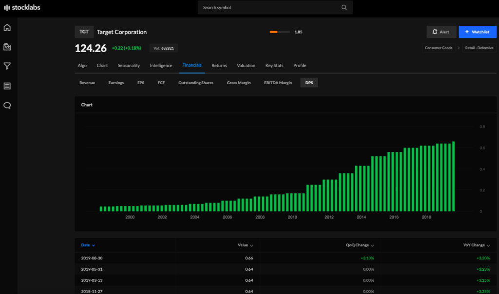499x294 pixels.
Task: Show the EPS financials
Action: point(141,83)
